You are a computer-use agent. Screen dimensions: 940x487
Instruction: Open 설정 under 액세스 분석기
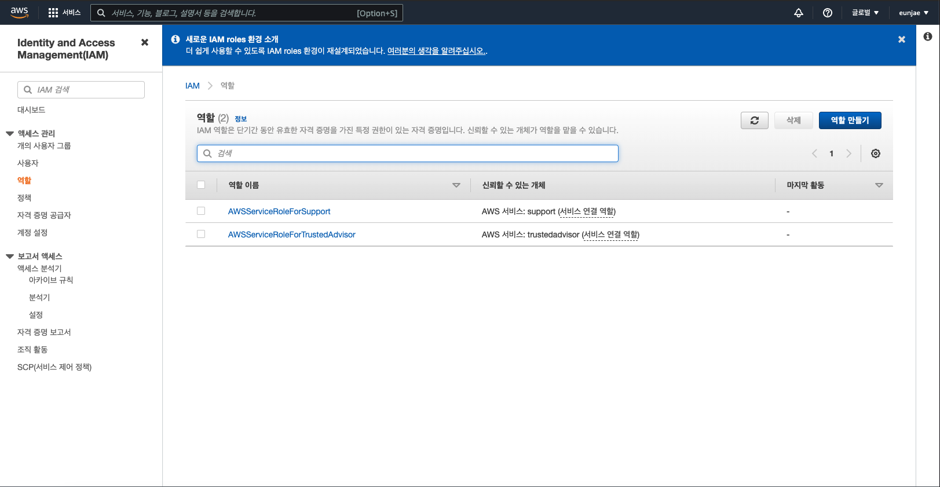pos(36,315)
